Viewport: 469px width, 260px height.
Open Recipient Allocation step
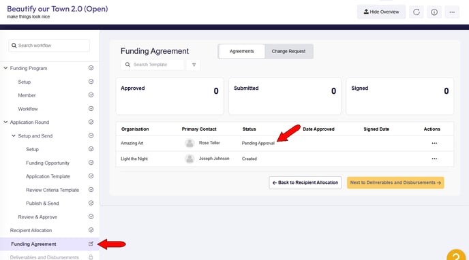click(31, 231)
